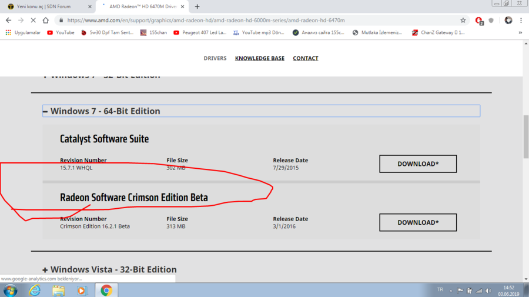Open the volume speaker icon

[488, 291]
